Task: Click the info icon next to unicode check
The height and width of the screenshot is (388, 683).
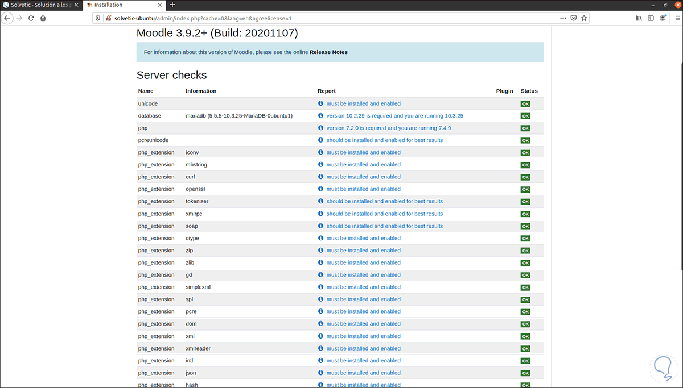Action: (320, 103)
